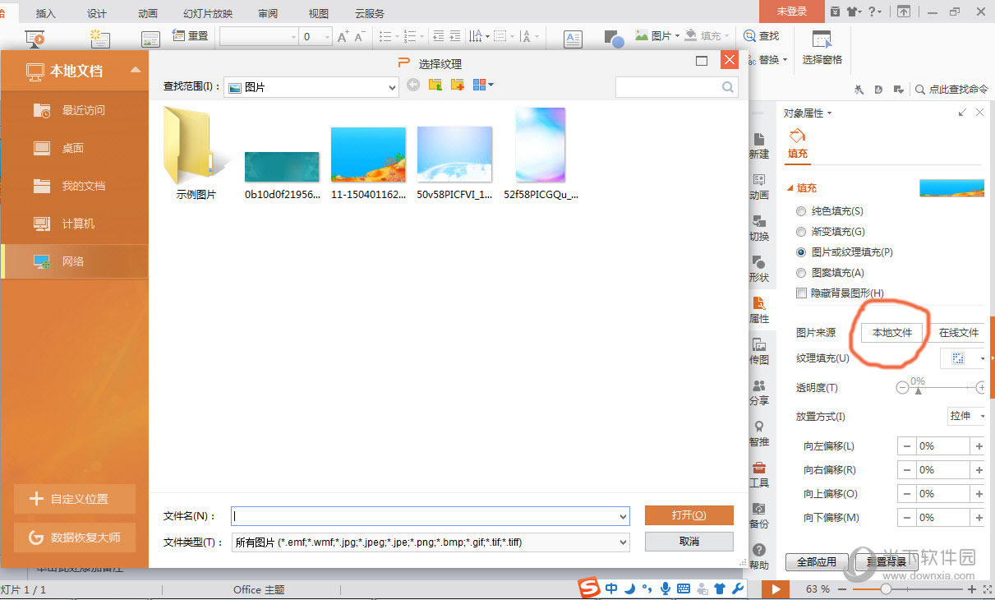
Task: Select the 填充 paint bucket tab
Action: [798, 143]
